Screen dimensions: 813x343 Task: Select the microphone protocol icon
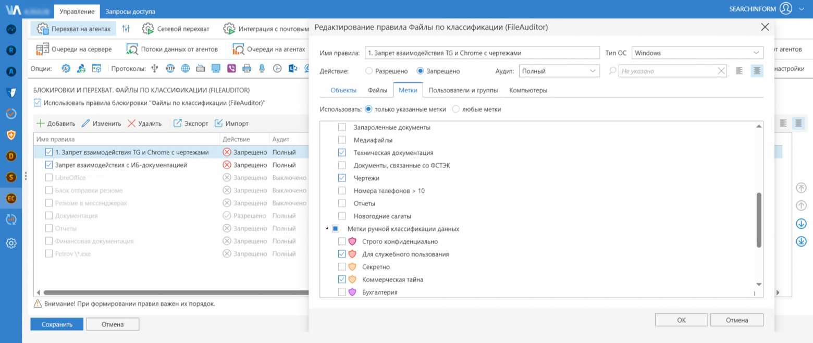point(262,68)
